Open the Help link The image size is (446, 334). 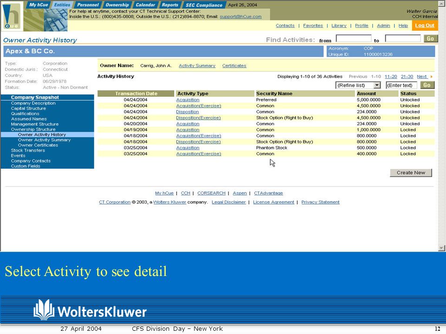(403, 26)
